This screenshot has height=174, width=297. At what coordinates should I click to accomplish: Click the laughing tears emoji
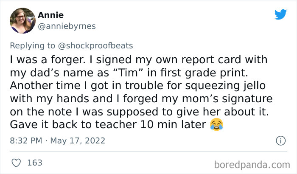tap(216, 124)
